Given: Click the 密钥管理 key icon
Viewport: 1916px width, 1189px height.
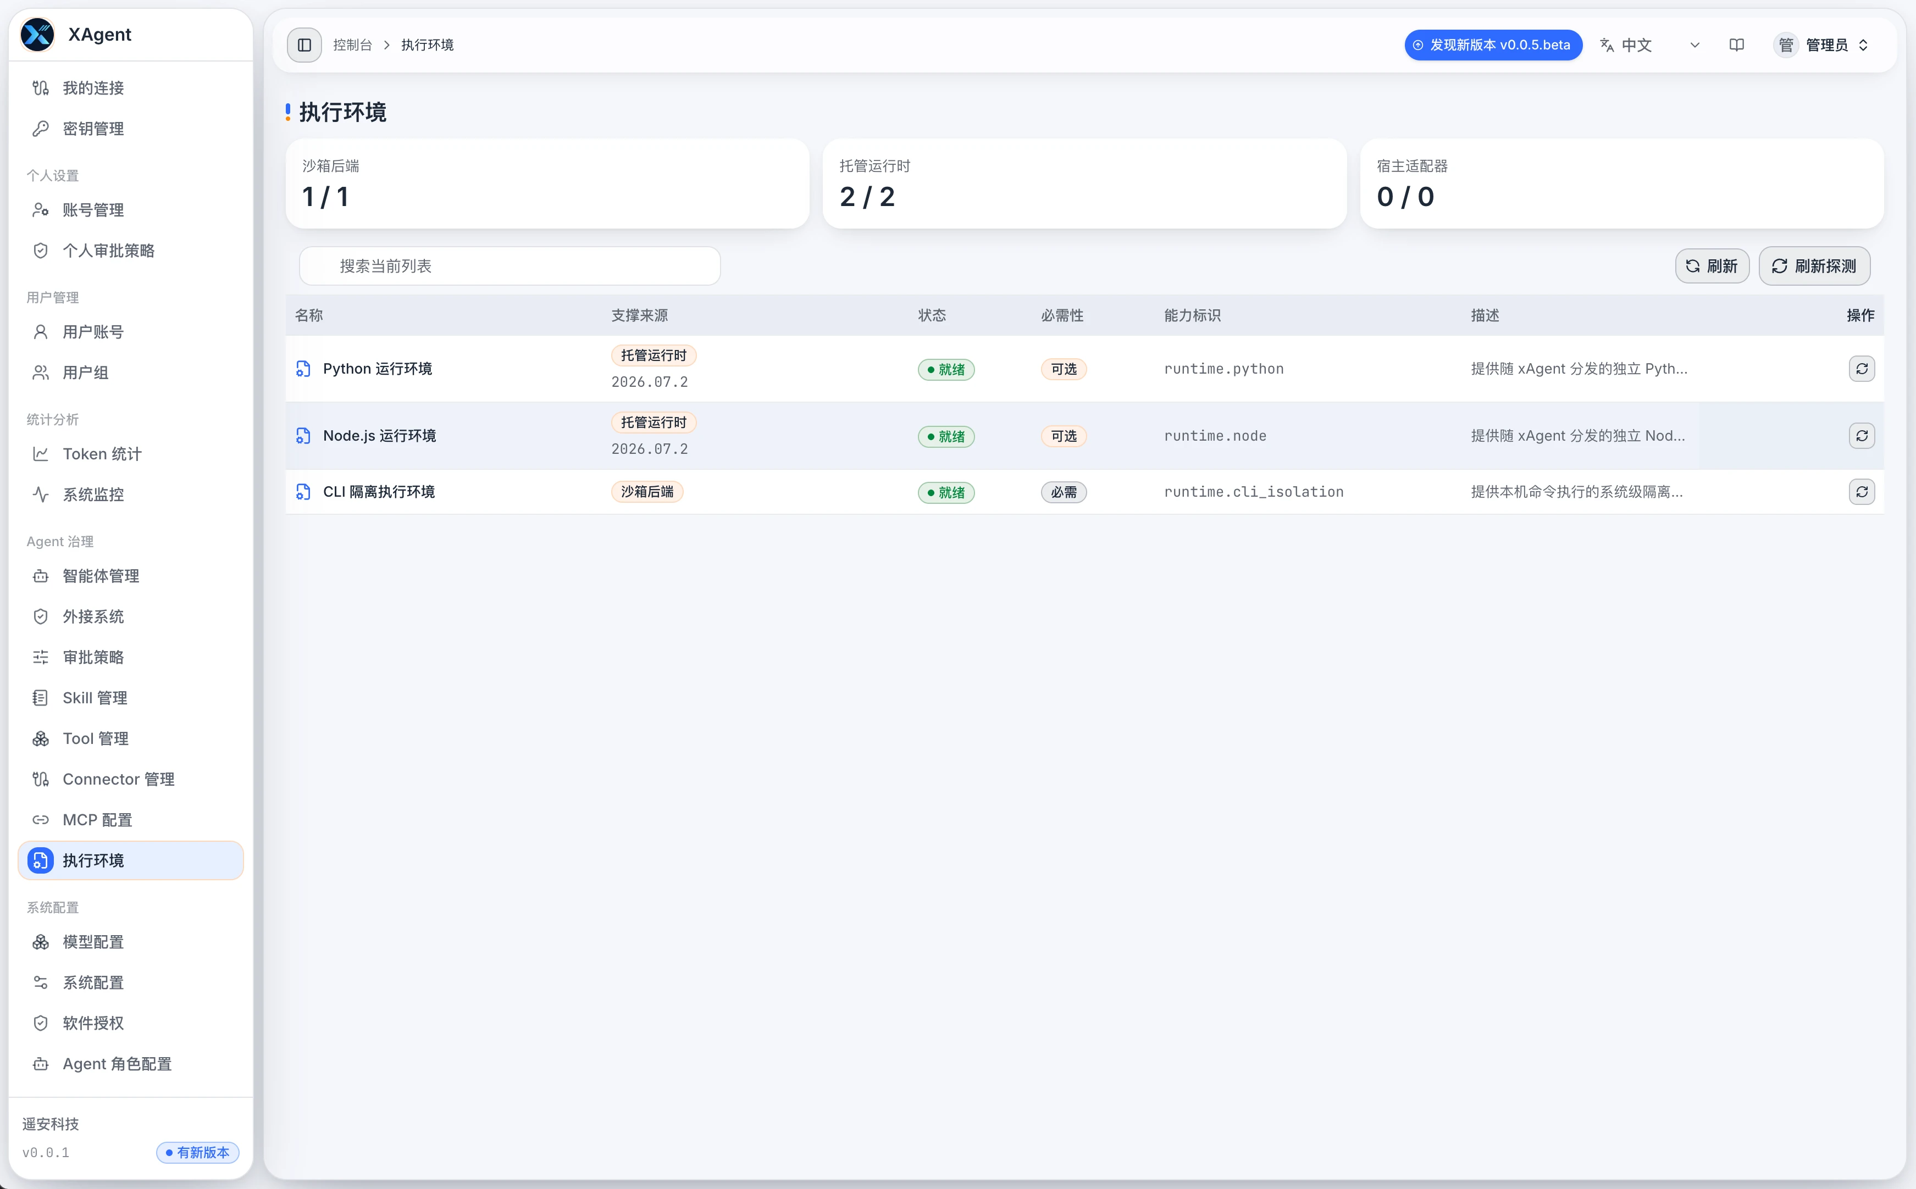Looking at the screenshot, I should (41, 128).
